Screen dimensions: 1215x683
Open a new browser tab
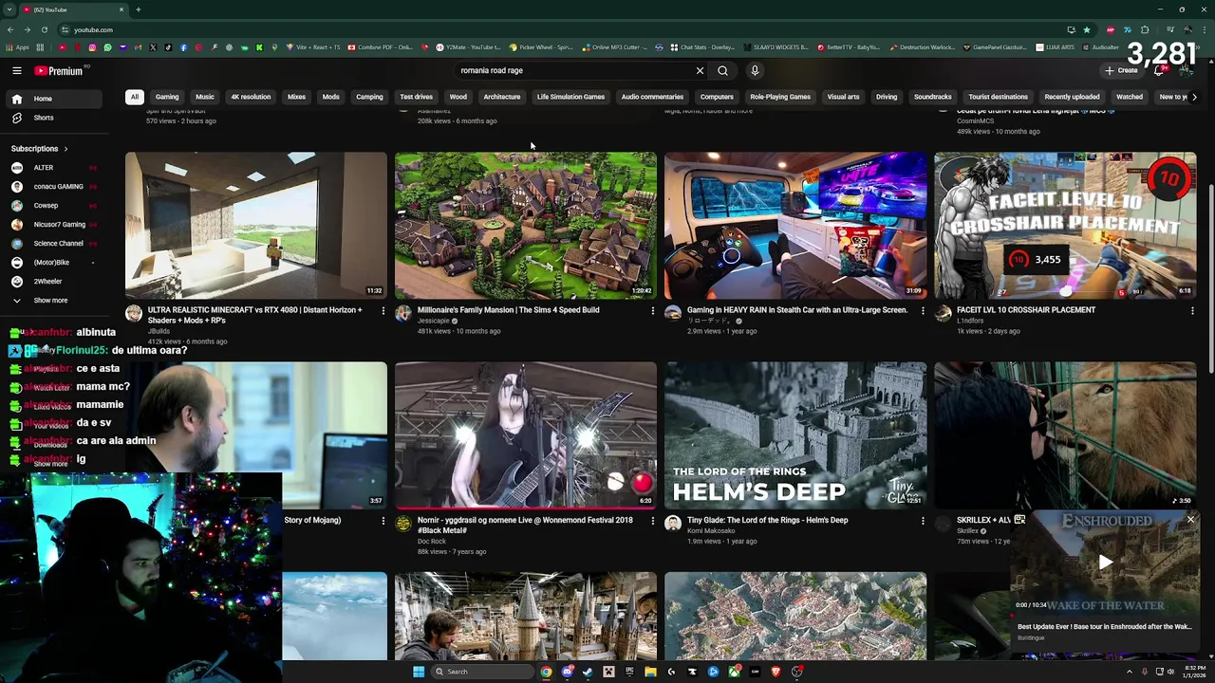[x=138, y=9]
